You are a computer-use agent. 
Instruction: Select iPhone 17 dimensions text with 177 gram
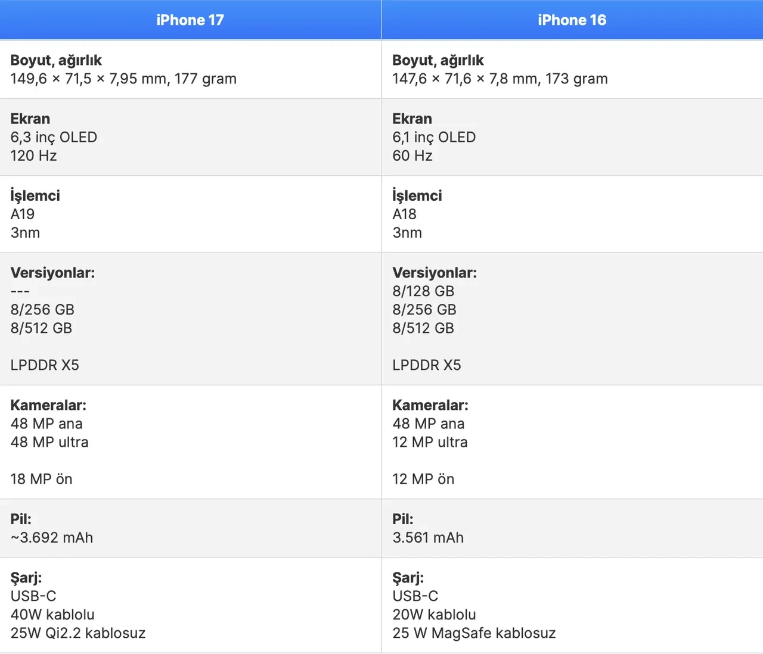click(123, 79)
